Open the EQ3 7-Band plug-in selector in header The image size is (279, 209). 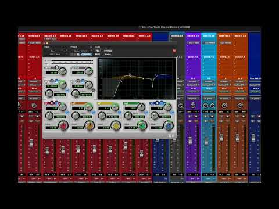[55, 55]
